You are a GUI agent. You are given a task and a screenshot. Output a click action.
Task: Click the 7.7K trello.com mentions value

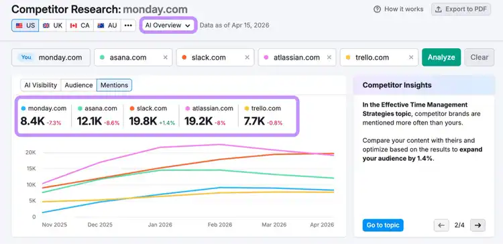(254, 121)
